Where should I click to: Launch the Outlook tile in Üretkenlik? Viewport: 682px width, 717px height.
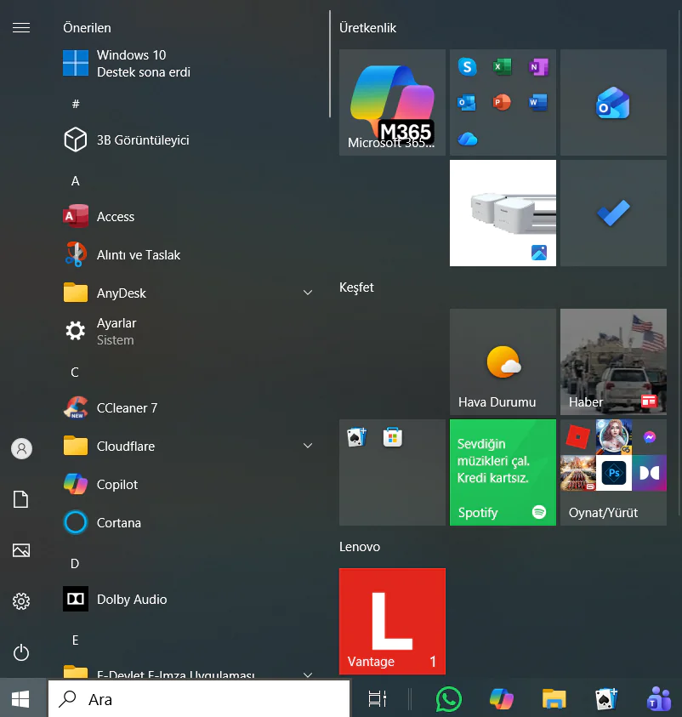(x=613, y=102)
